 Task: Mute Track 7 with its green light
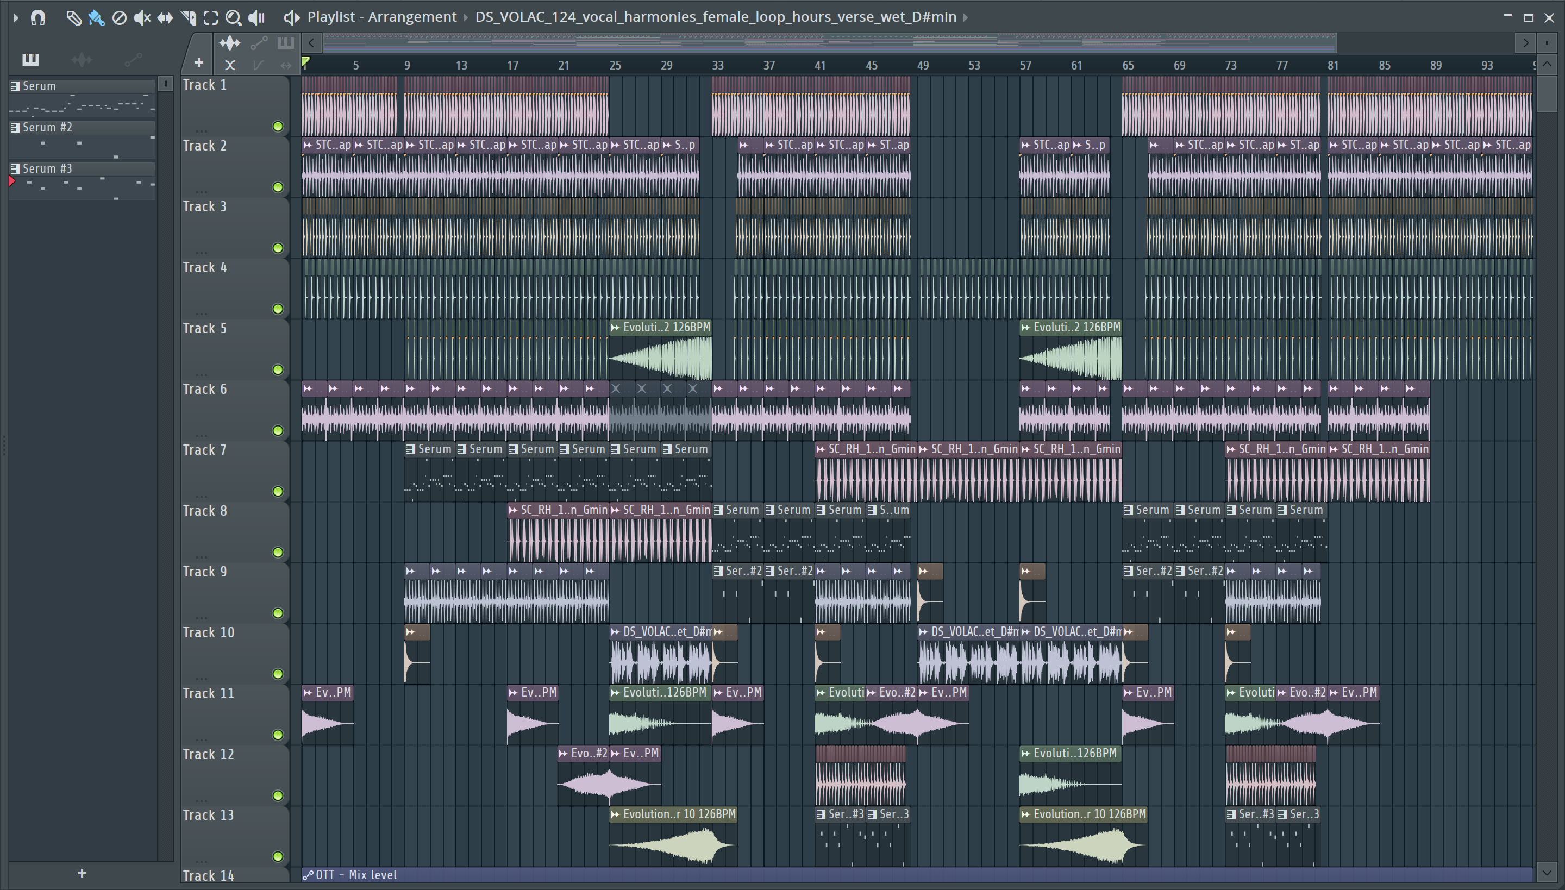278,491
